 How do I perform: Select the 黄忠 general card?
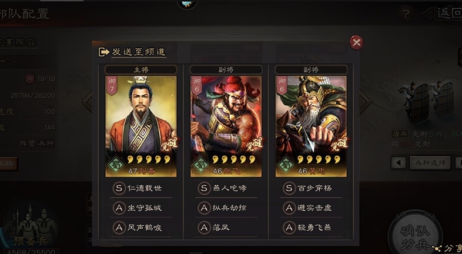311,126
